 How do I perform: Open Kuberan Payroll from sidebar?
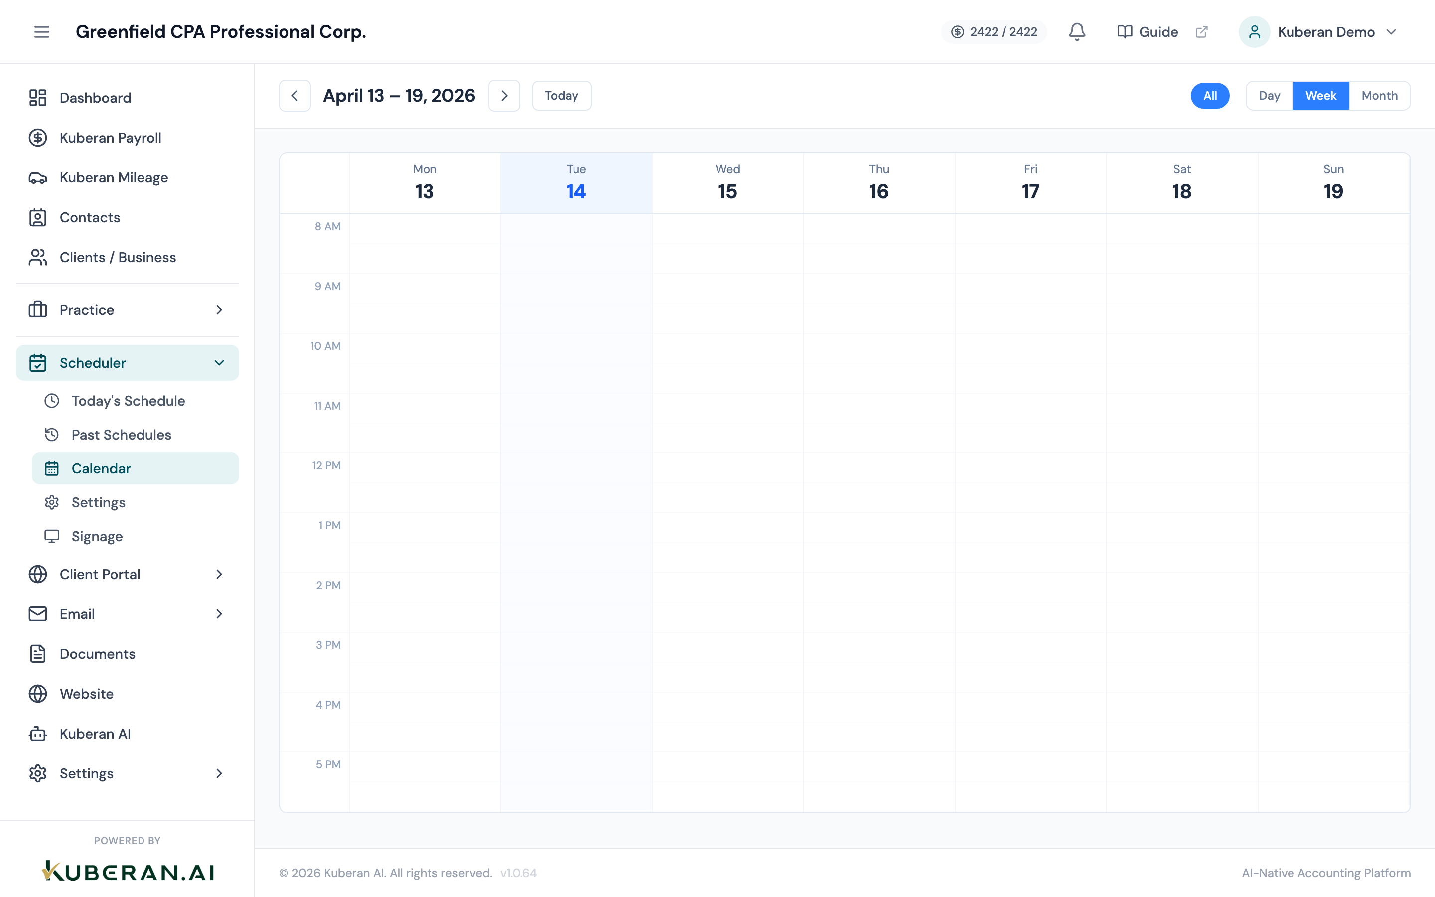pyautogui.click(x=128, y=138)
